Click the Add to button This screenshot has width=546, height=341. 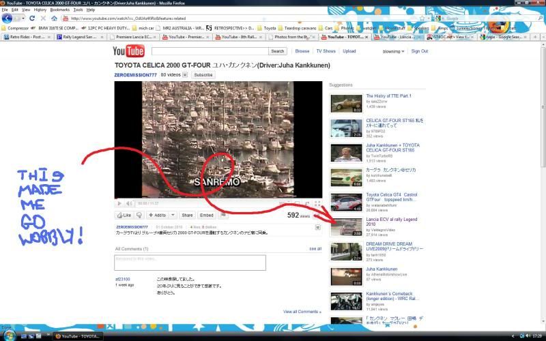pos(158,215)
